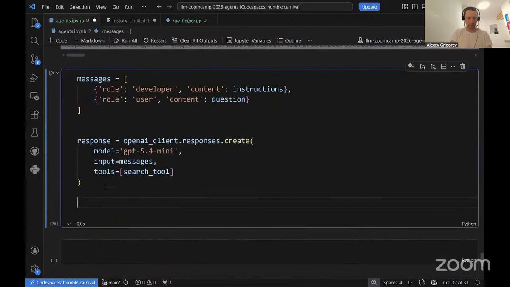Switch to rag_helper.py tab

187,20
